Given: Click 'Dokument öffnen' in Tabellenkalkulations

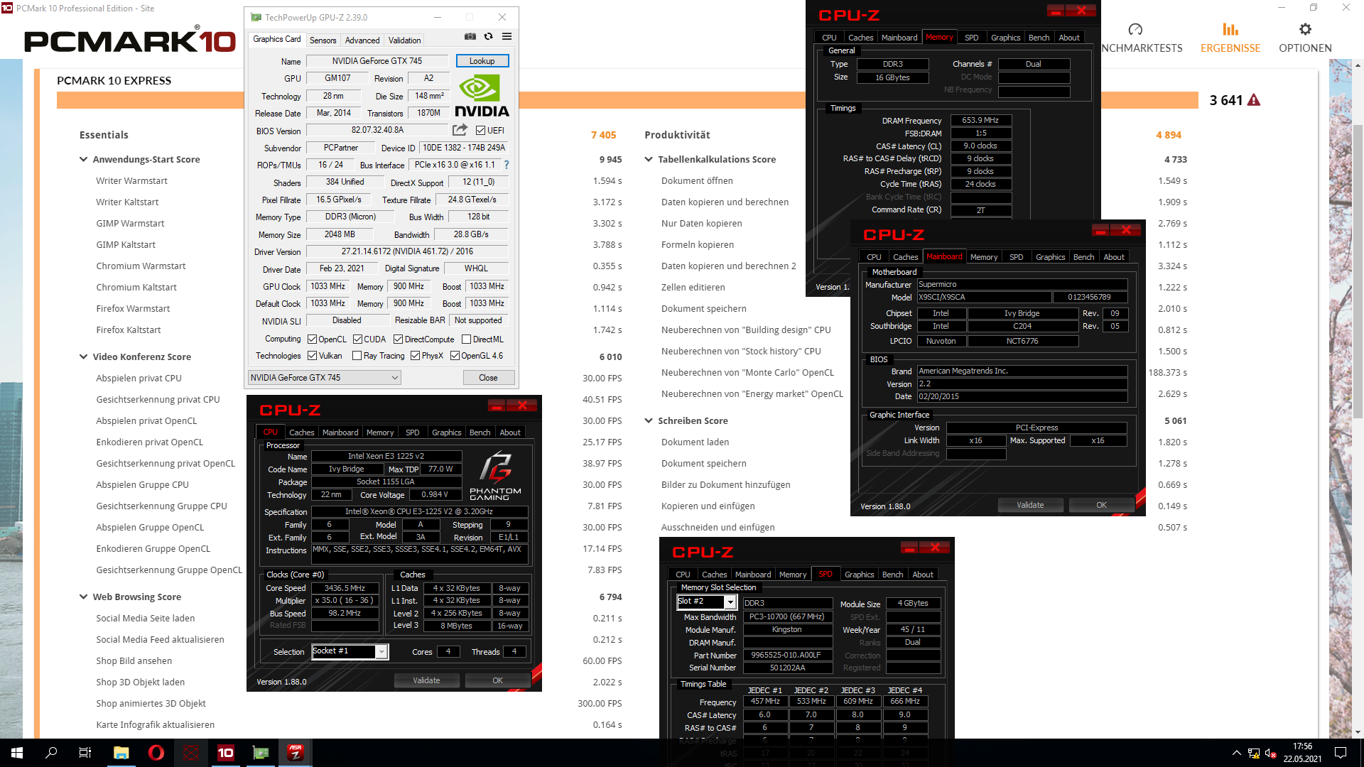Looking at the screenshot, I should (x=697, y=181).
